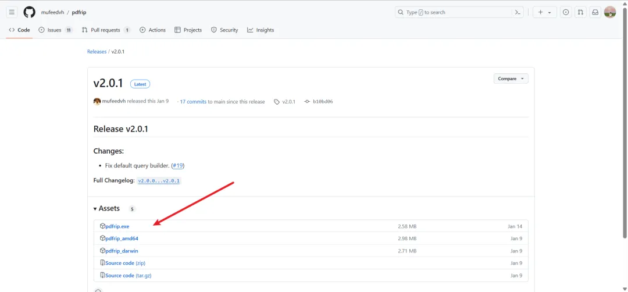This screenshot has width=628, height=292.
Task: Open the v2.0.0...v2.0.1 changelog link
Action: point(159,181)
